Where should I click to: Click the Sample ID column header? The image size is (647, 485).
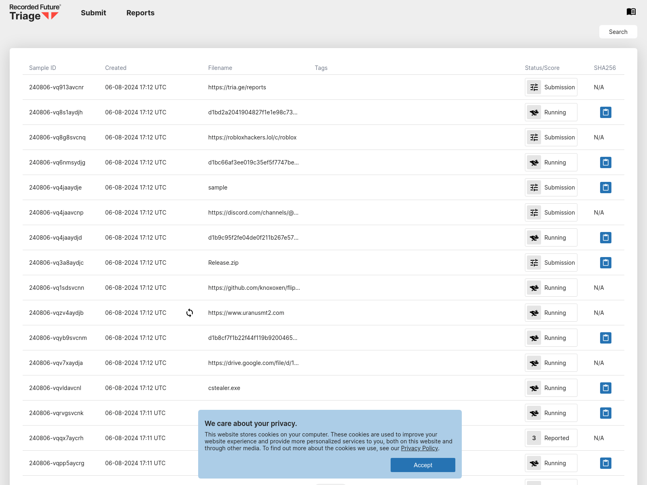click(42, 68)
